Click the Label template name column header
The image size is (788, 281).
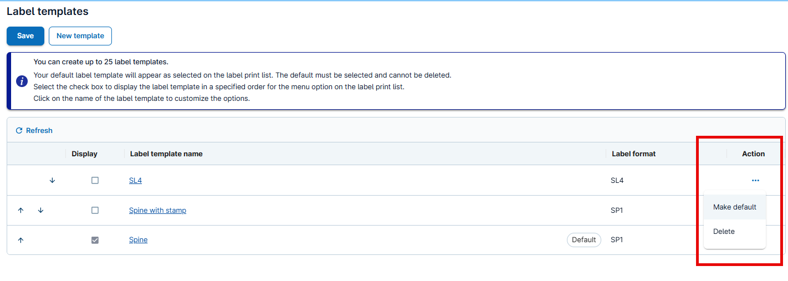click(x=166, y=154)
